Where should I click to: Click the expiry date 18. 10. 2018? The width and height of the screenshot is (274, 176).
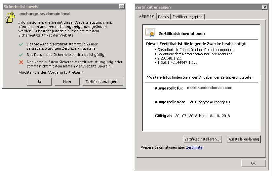coord(219,116)
